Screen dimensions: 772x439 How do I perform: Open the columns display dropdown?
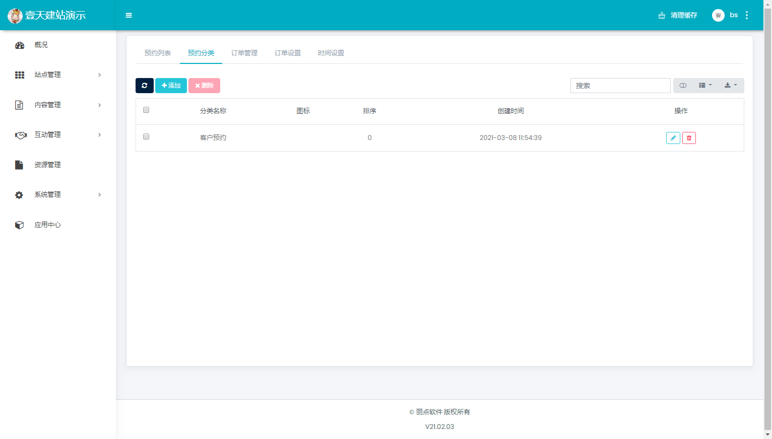705,86
